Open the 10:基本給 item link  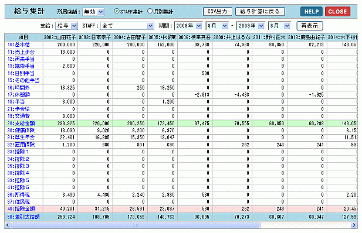point(19,44)
